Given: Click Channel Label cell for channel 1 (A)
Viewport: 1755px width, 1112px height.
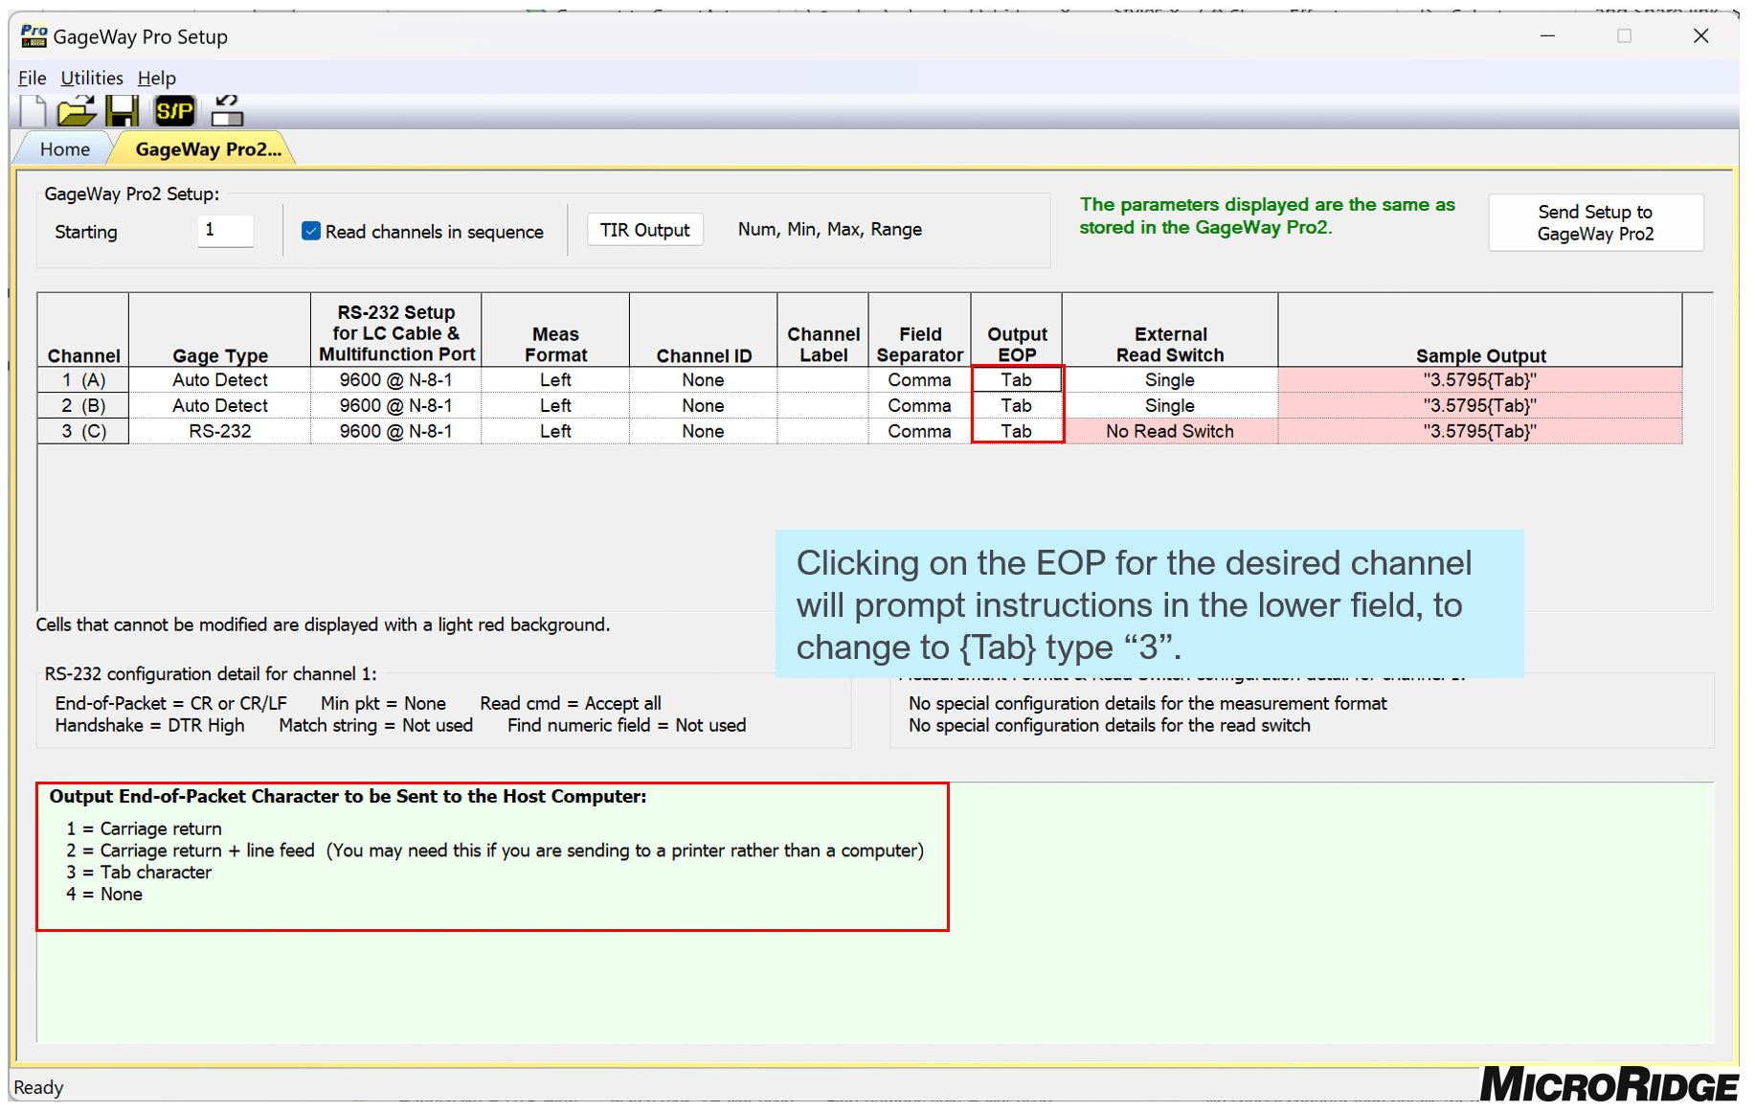Looking at the screenshot, I should click(x=823, y=379).
